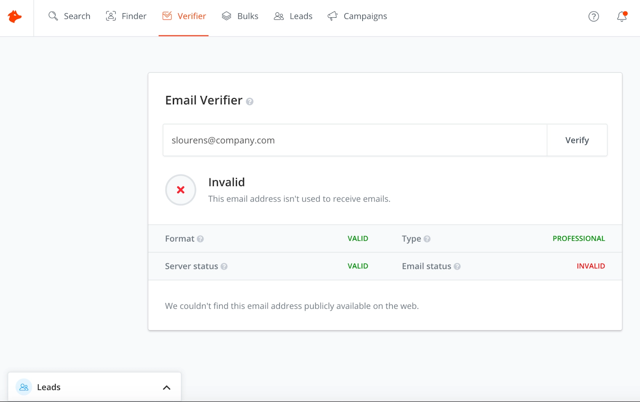
Task: Collapse the Leads panel with its chevron
Action: point(167,387)
